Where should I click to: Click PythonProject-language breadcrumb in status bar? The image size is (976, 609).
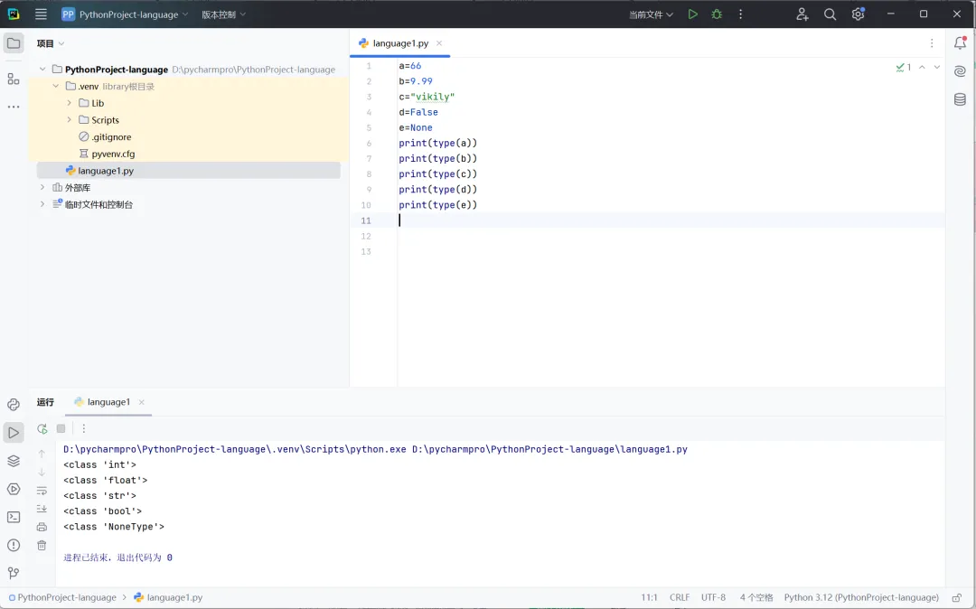click(x=62, y=598)
